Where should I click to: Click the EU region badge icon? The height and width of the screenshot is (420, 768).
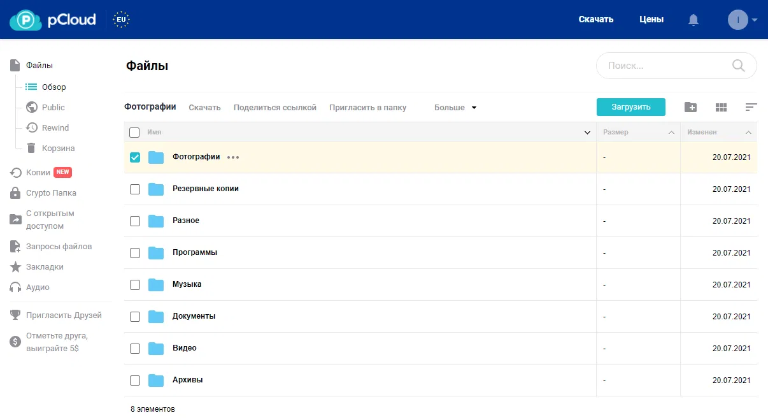click(121, 20)
